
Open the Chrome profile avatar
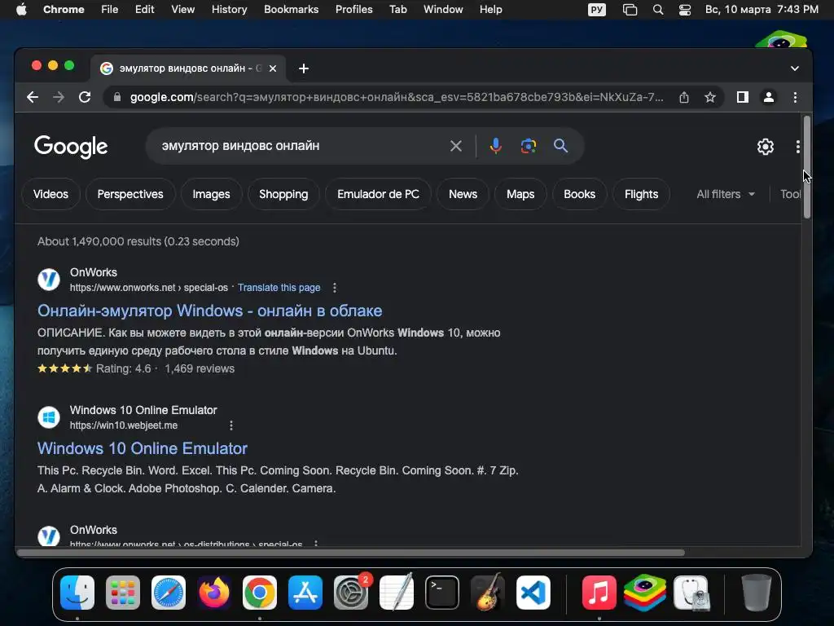(x=769, y=98)
